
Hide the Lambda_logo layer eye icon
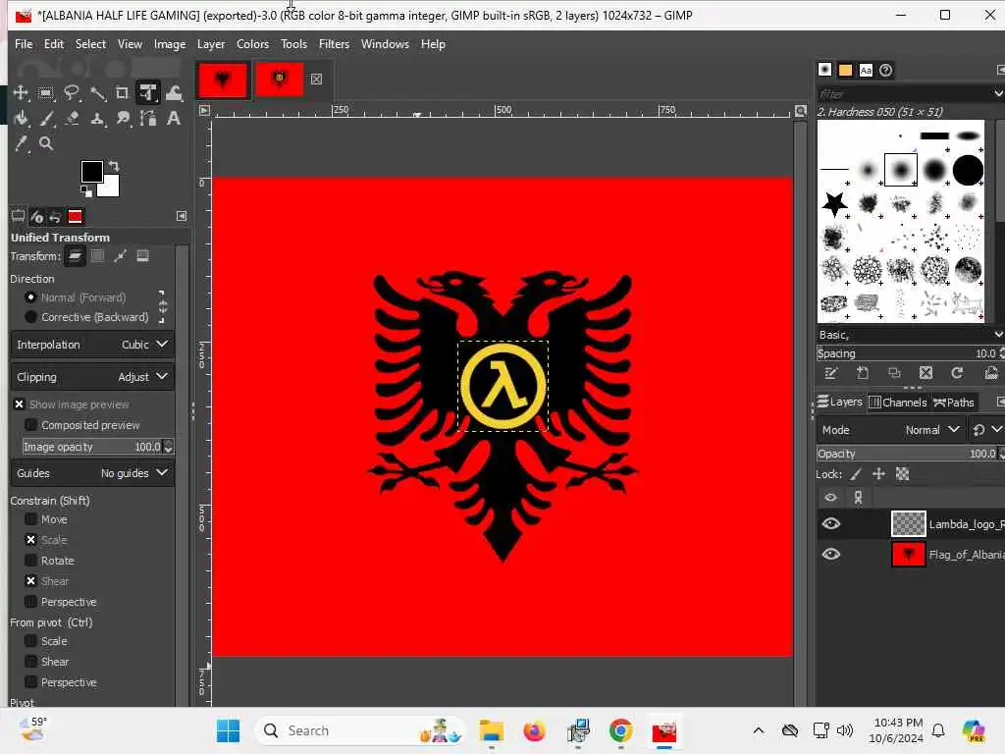click(830, 524)
